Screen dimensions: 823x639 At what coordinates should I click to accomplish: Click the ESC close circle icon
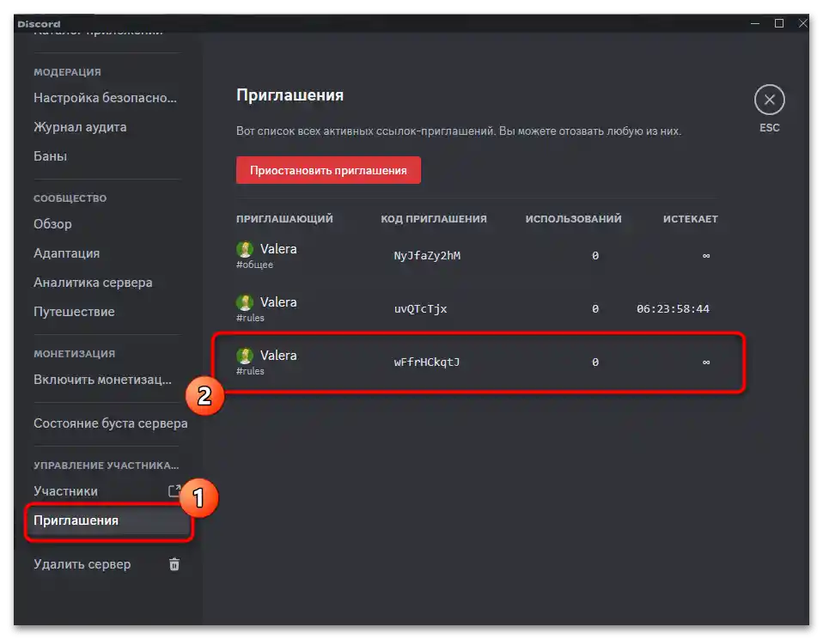point(769,100)
